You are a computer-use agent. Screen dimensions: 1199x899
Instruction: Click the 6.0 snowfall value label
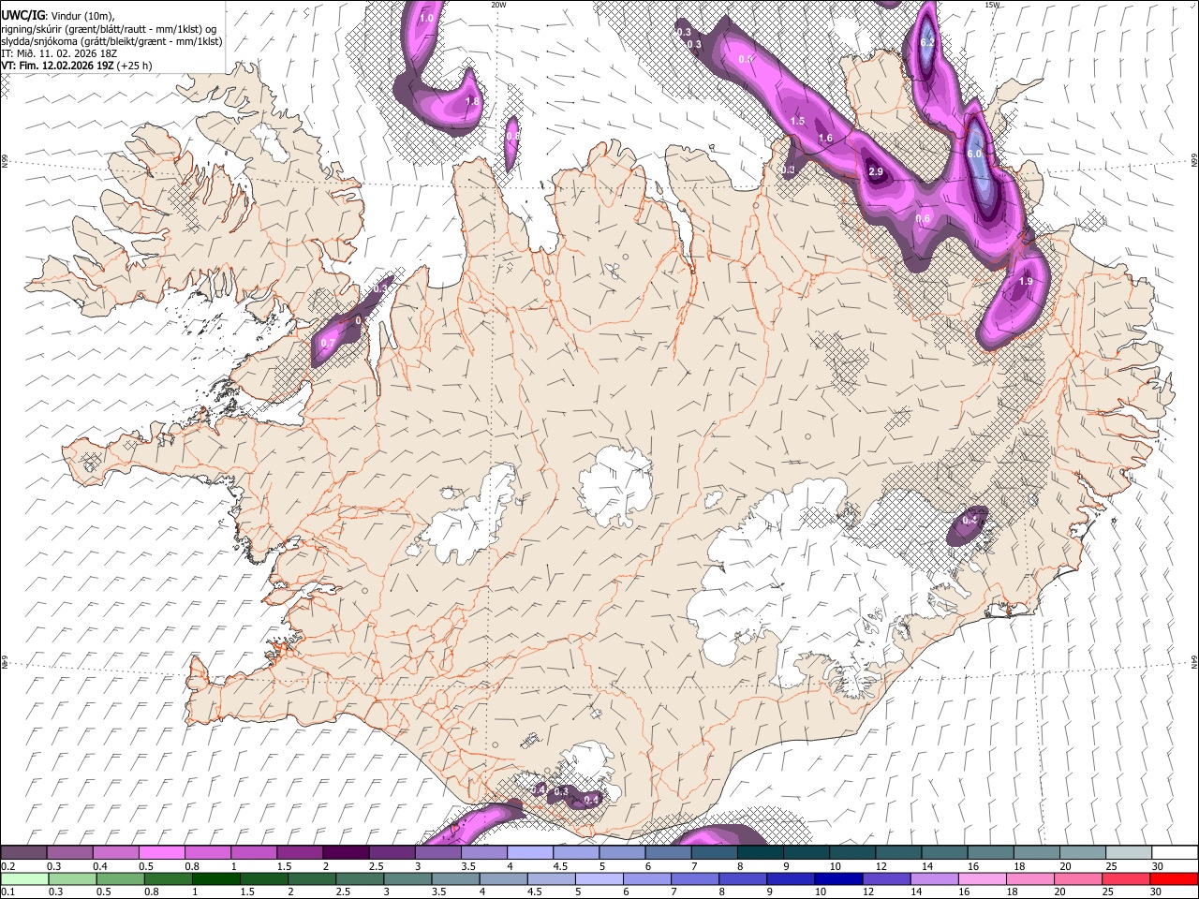click(x=974, y=154)
